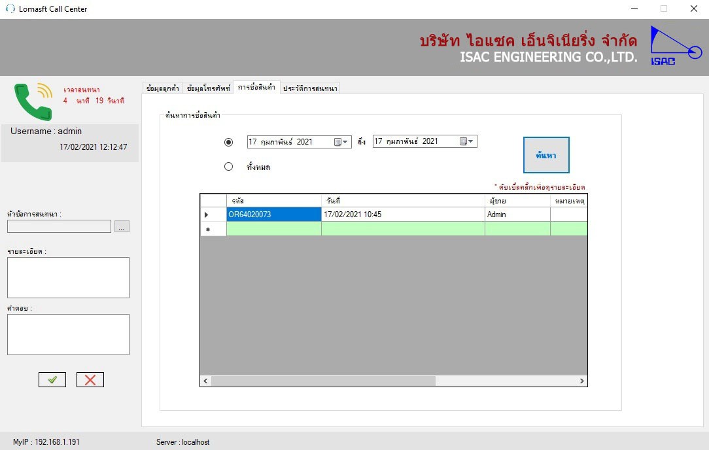Viewport: 709px width, 450px height.
Task: Click the row selector arrow for OR64020073
Action: [x=208, y=215]
